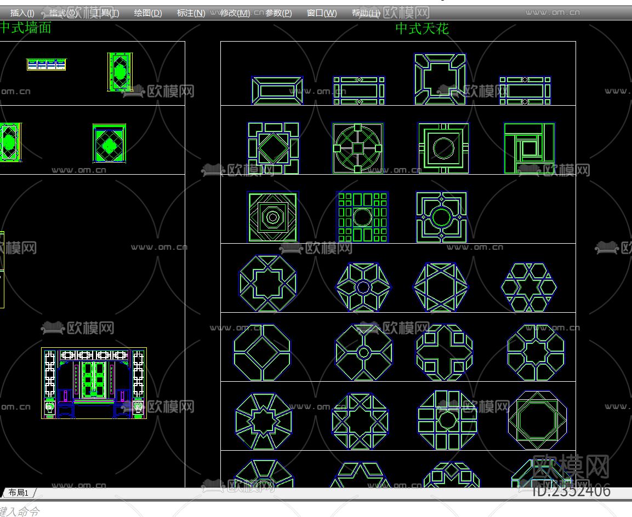Open the 帮助(H) menu
Screen dimensions: 632x517
tap(366, 13)
